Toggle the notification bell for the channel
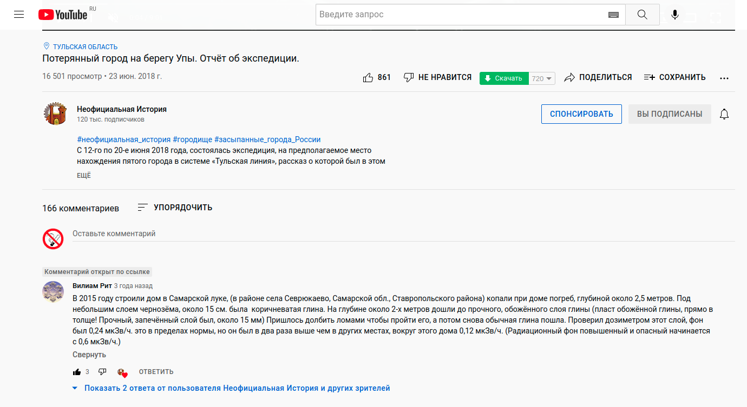 point(724,114)
